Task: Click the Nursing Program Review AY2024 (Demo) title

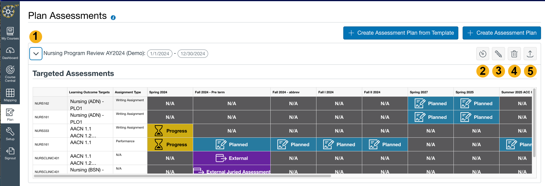Action: pyautogui.click(x=94, y=53)
